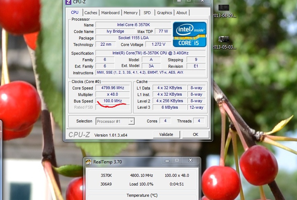This screenshot has width=297, height=200.
Task: Go to the Memory tab
Action: click(131, 13)
